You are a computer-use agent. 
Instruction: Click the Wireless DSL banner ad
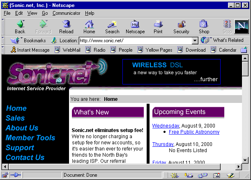point(171,72)
